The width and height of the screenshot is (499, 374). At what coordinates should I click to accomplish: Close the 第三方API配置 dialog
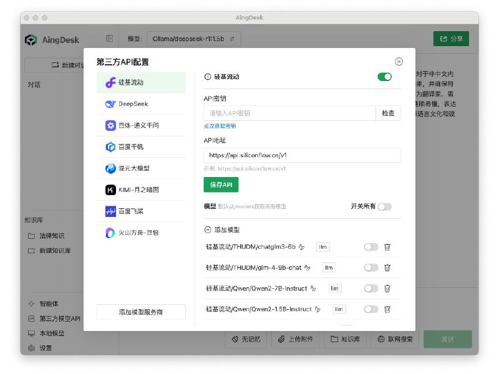tap(399, 61)
